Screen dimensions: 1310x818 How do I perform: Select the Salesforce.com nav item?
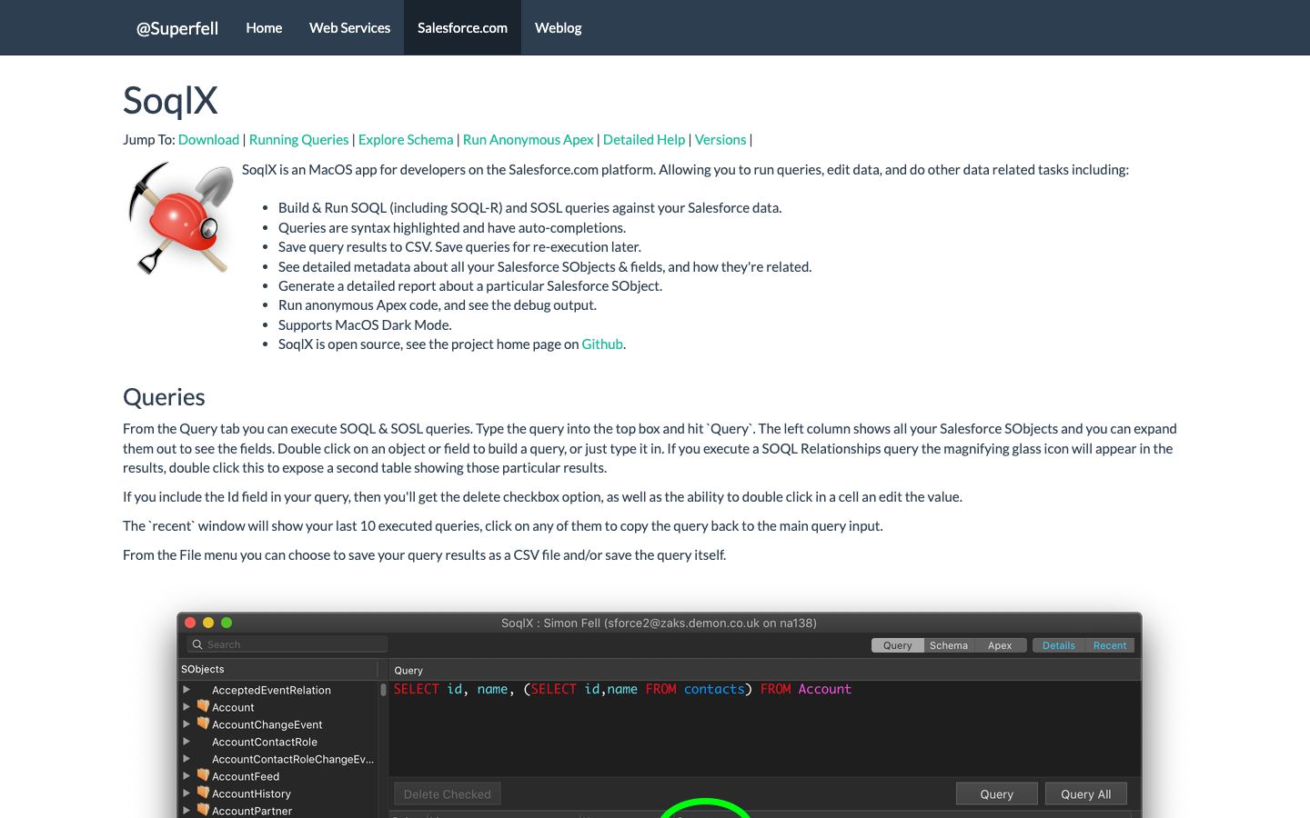tap(462, 28)
